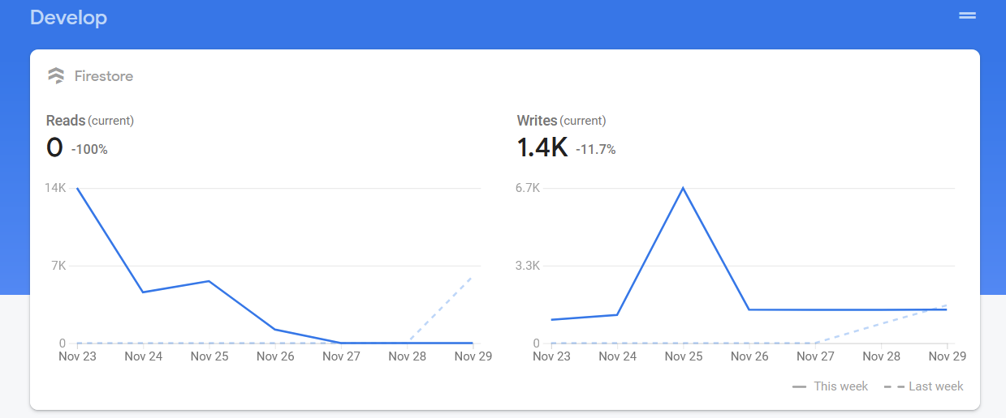1006x418 pixels.
Task: Collapse the Develop section using the two-line icon
Action: point(966,15)
